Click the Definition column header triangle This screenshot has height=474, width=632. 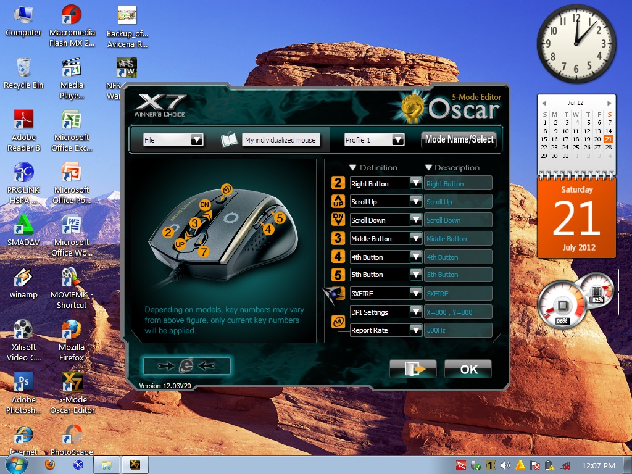[x=352, y=167]
